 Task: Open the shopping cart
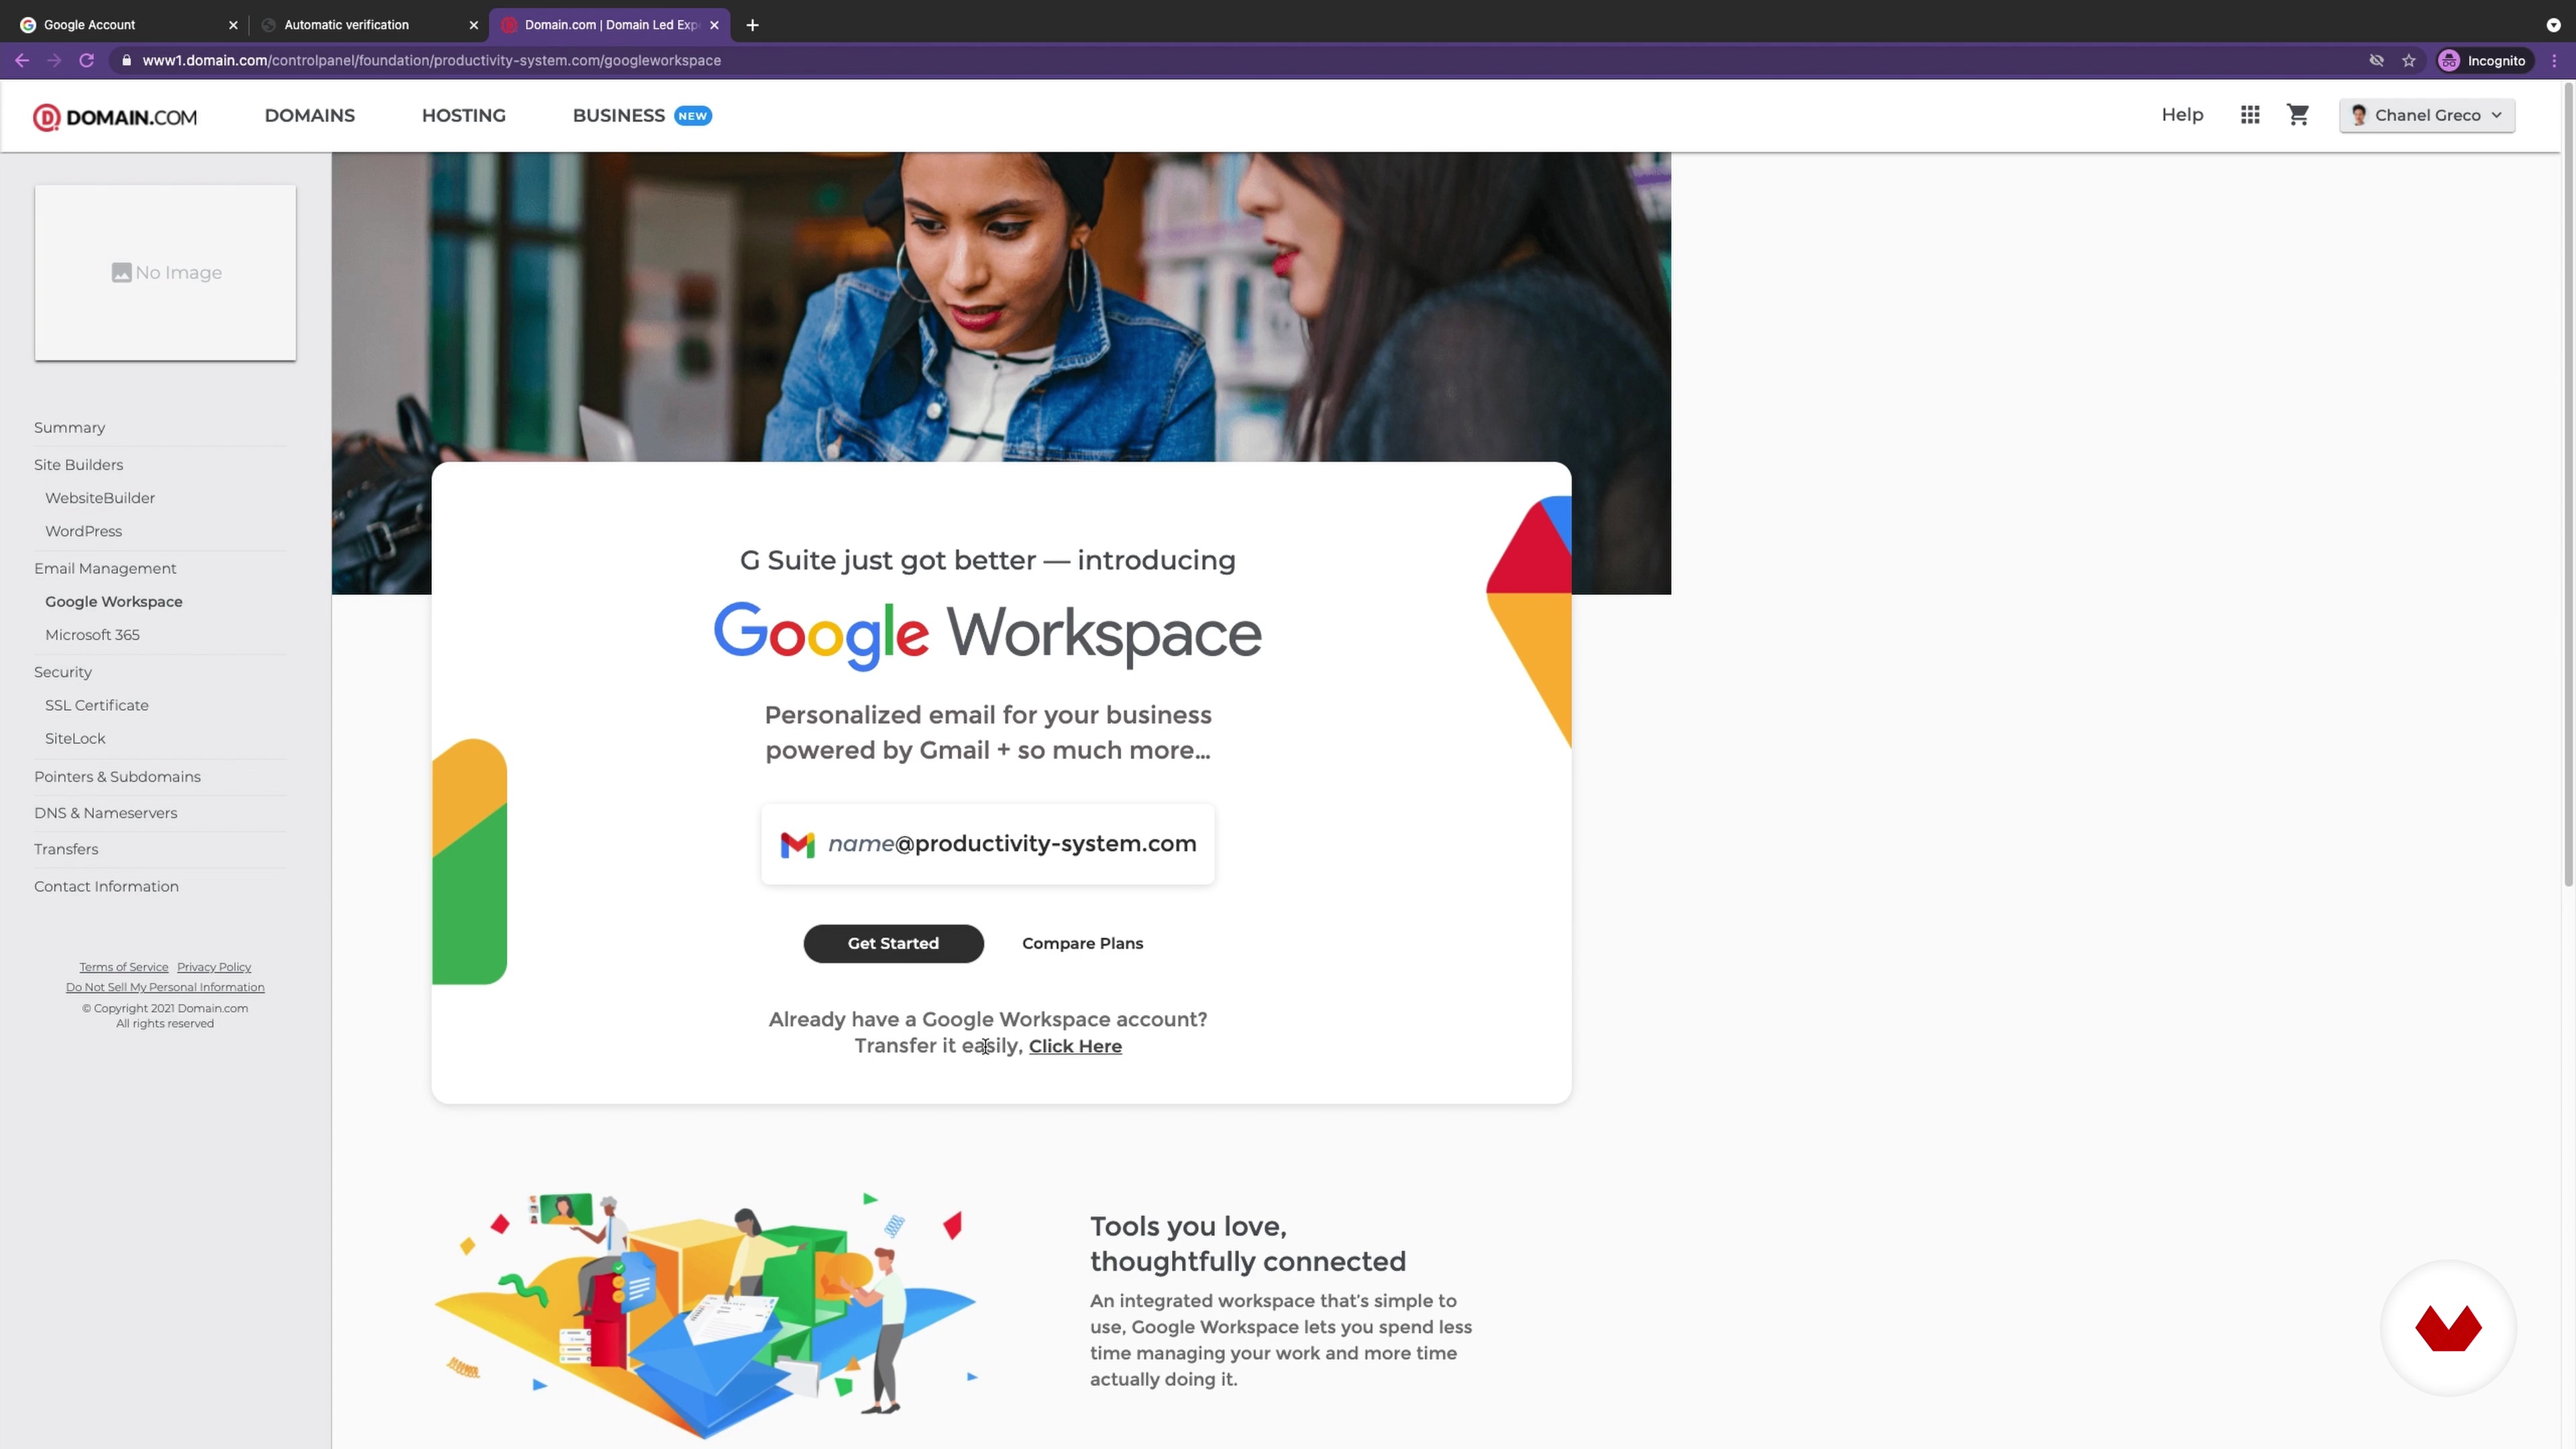pos(2298,115)
